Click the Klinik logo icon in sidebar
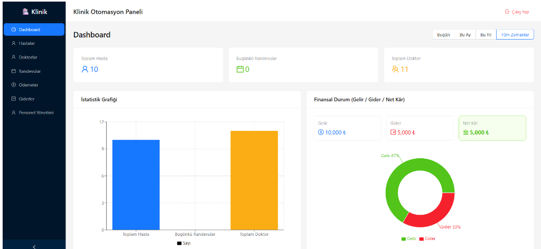 tap(25, 12)
